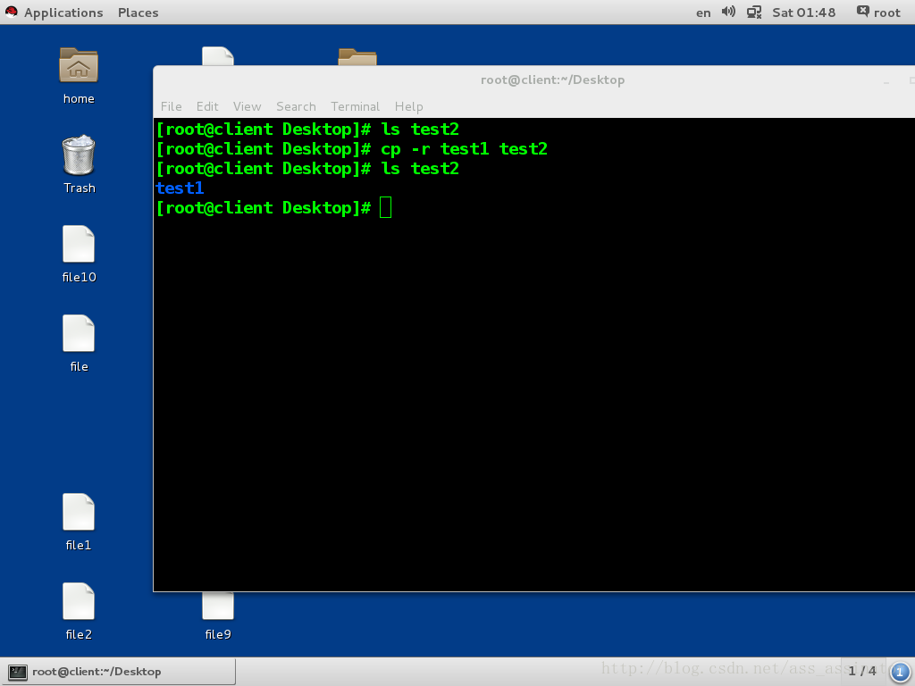Click the root@client:~/Desktop taskbar button
The width and height of the screenshot is (915, 686).
pyautogui.click(x=119, y=672)
